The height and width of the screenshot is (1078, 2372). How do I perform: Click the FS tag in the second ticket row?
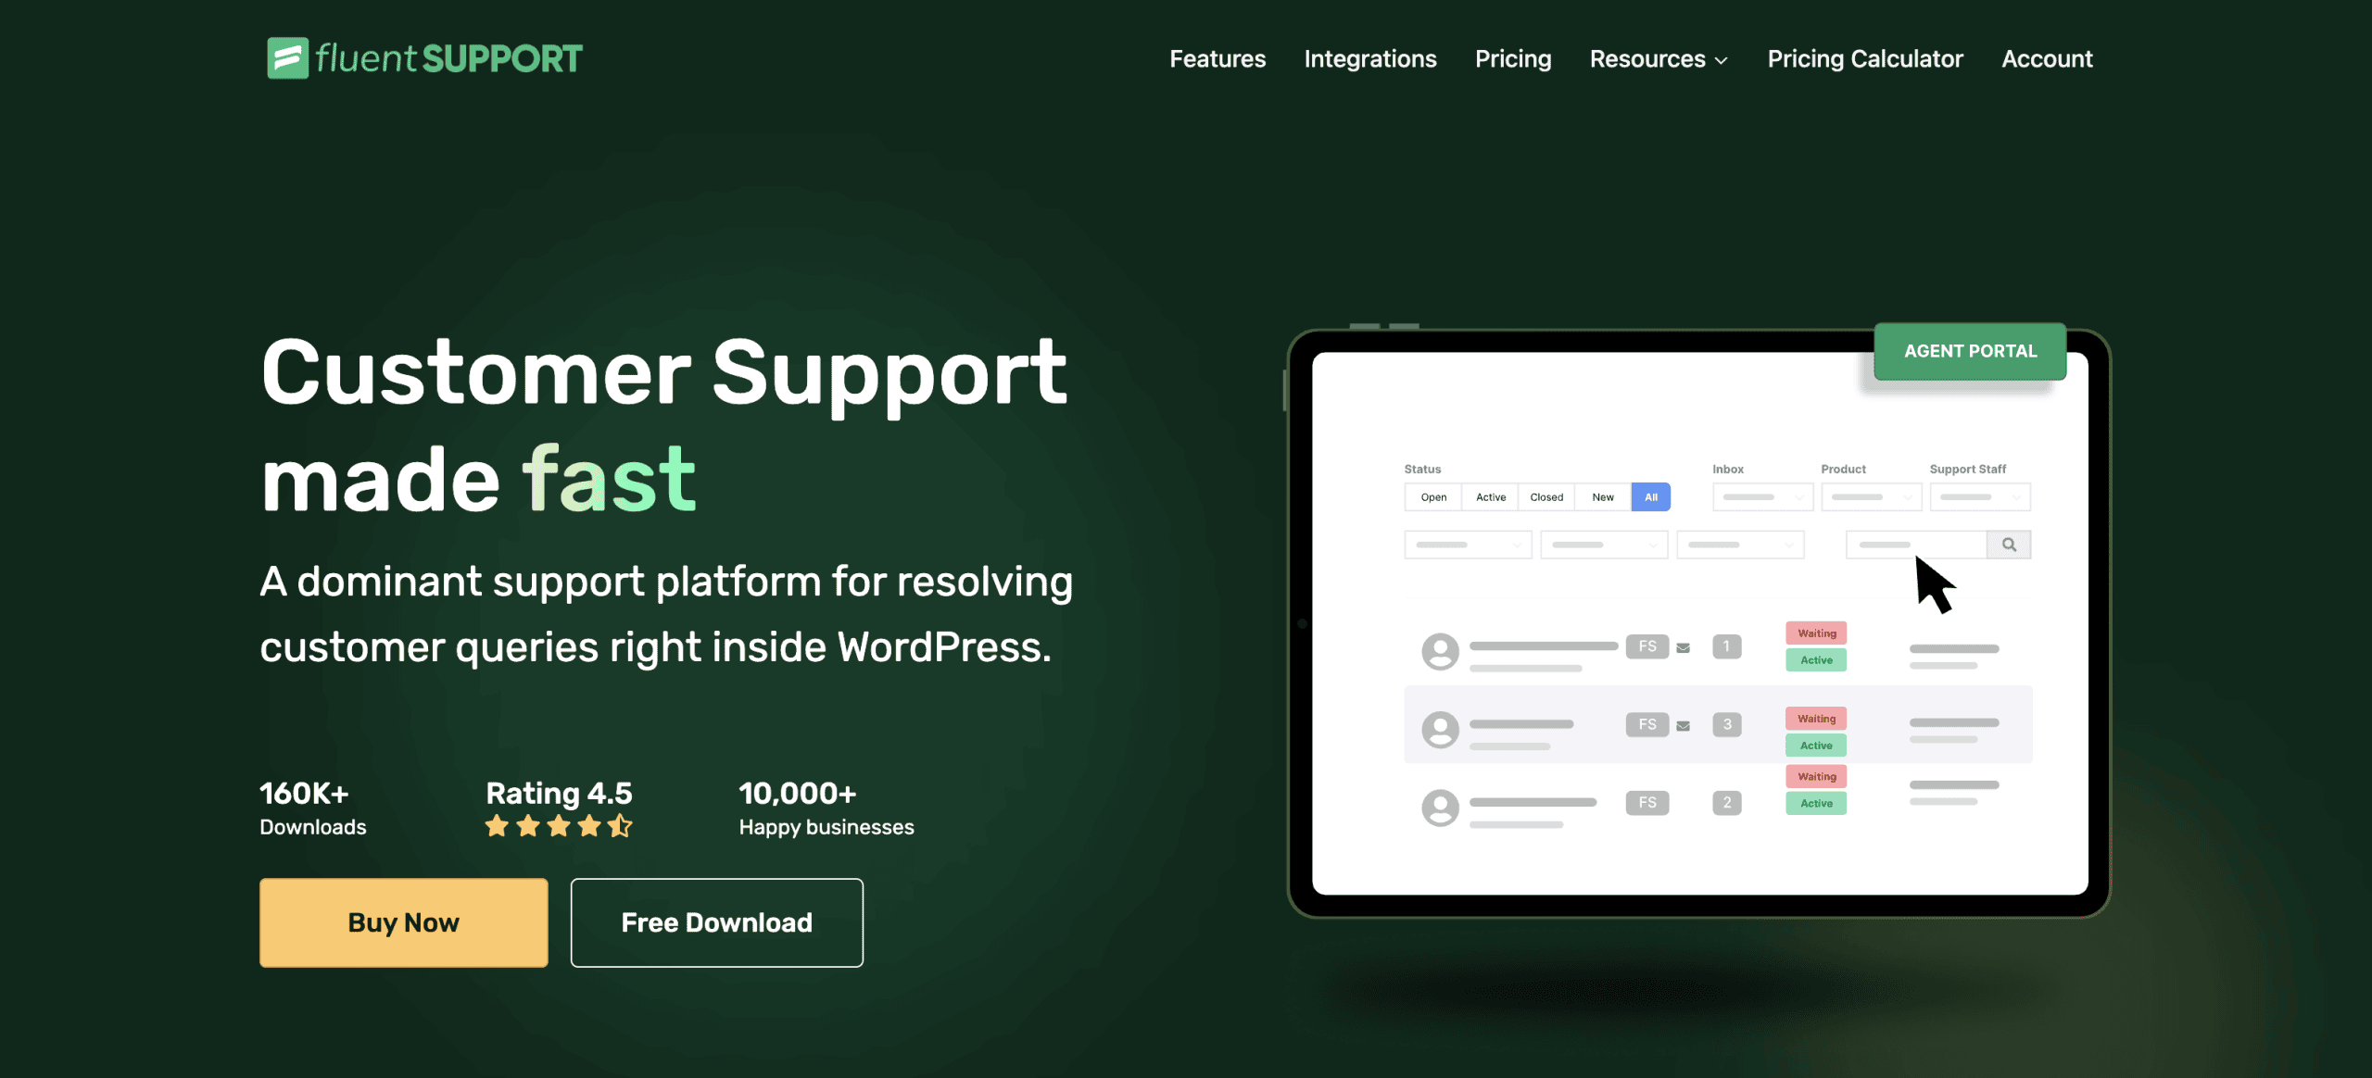tap(1647, 724)
